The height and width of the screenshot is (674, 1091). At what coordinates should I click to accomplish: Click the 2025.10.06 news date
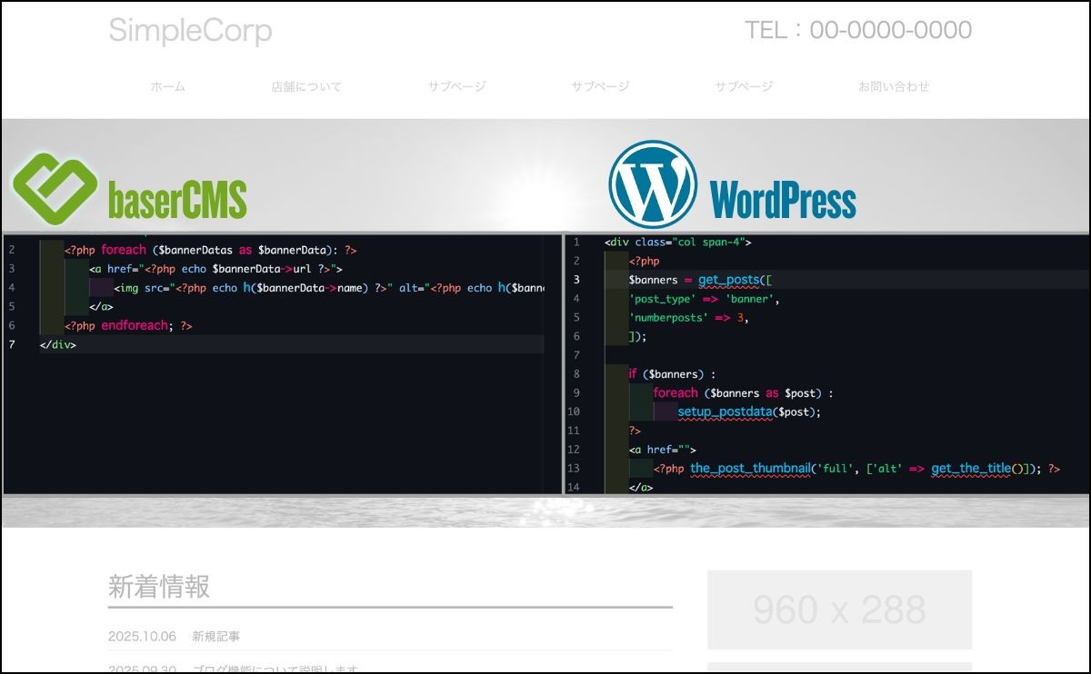click(142, 637)
